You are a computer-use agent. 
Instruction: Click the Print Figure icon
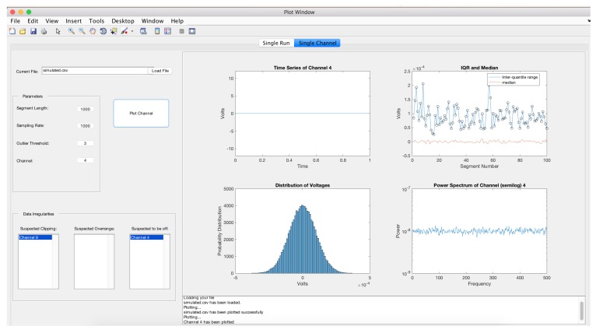tap(43, 31)
